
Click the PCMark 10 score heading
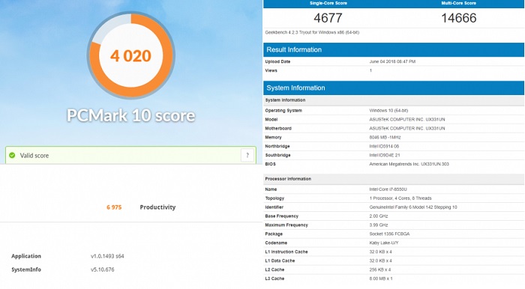click(x=131, y=115)
